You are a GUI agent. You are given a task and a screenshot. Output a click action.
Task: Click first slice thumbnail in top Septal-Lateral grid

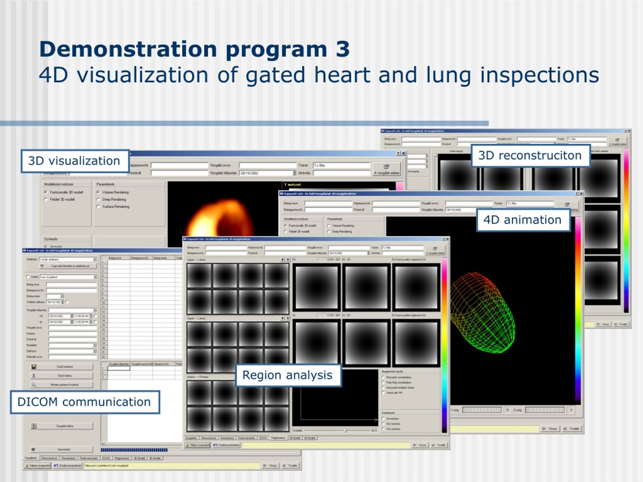tap(199, 275)
